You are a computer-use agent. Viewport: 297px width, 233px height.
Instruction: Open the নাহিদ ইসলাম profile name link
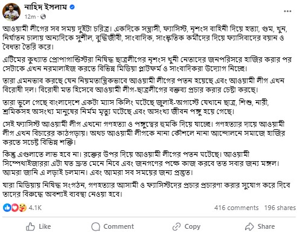[x=46, y=7]
